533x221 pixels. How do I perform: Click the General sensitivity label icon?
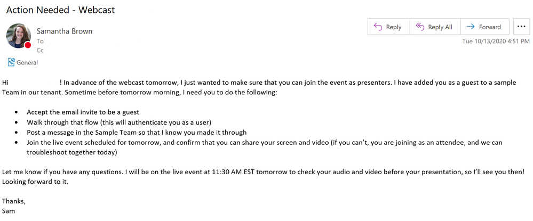click(x=11, y=62)
